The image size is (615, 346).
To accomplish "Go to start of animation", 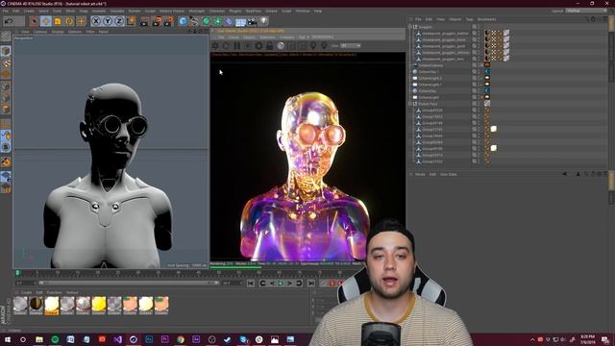I will click(x=251, y=283).
